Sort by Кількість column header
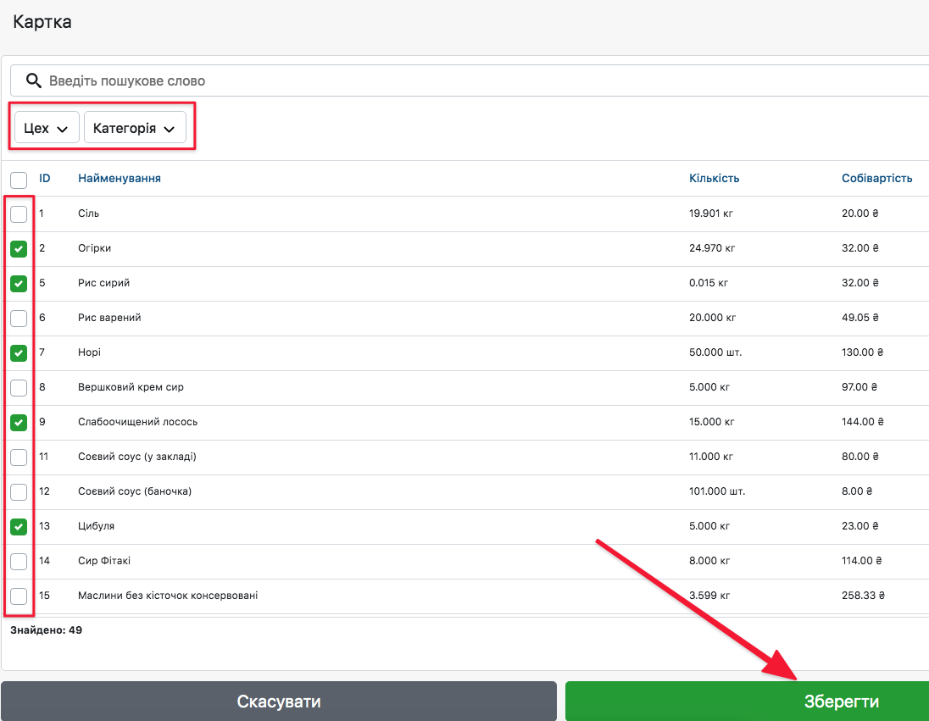 pos(714,179)
